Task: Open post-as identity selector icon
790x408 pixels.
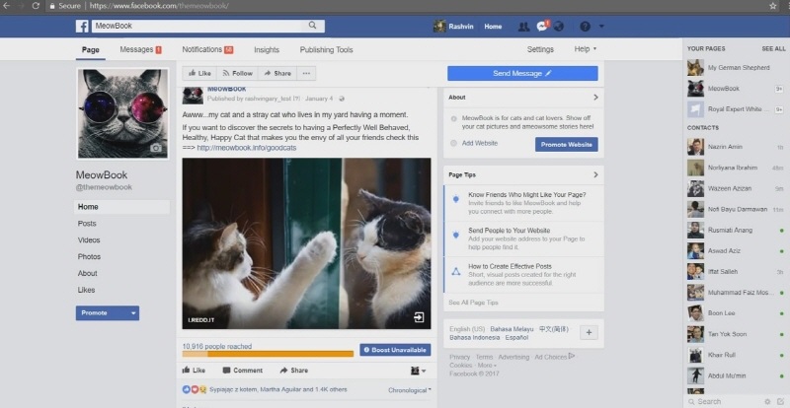Action: (x=418, y=371)
